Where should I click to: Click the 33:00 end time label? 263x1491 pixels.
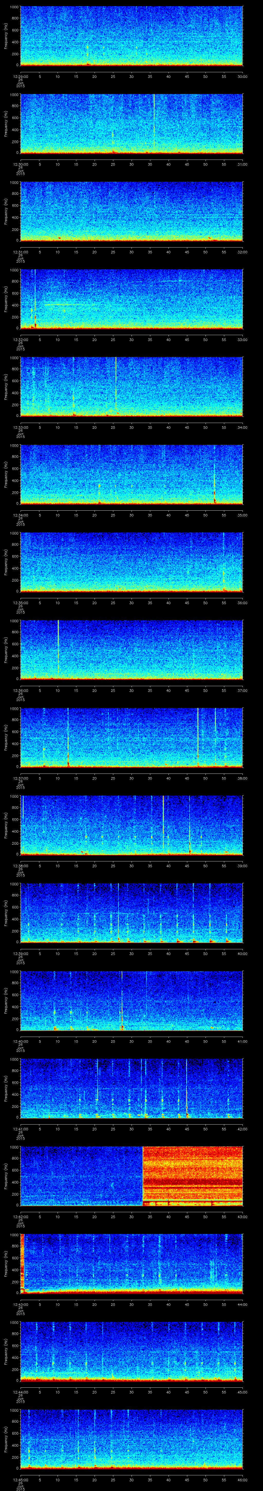[243, 340]
